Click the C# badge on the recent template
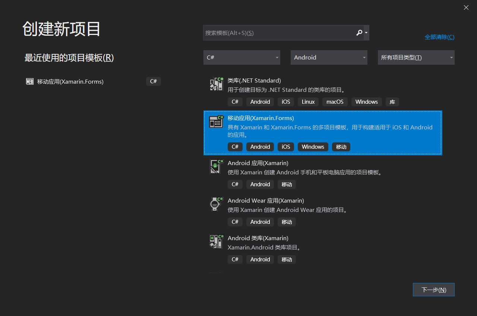477x316 pixels. pyautogui.click(x=153, y=81)
